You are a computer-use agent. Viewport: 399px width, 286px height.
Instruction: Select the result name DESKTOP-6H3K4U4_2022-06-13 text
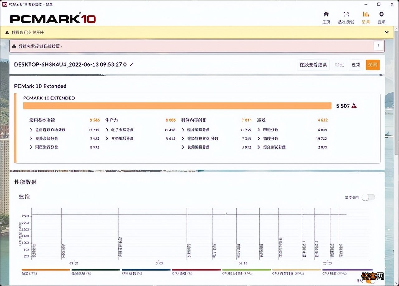[70, 64]
